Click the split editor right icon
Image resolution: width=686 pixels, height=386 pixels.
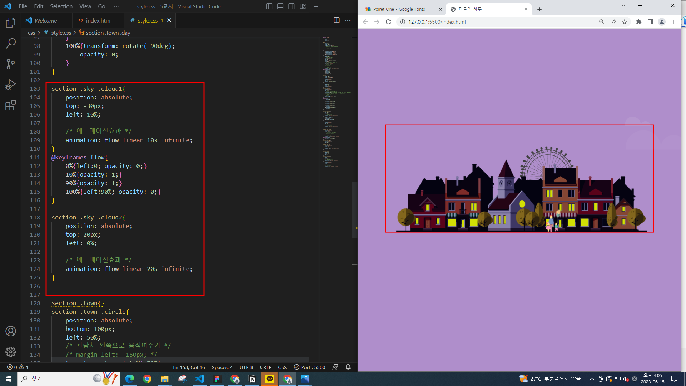(x=336, y=20)
